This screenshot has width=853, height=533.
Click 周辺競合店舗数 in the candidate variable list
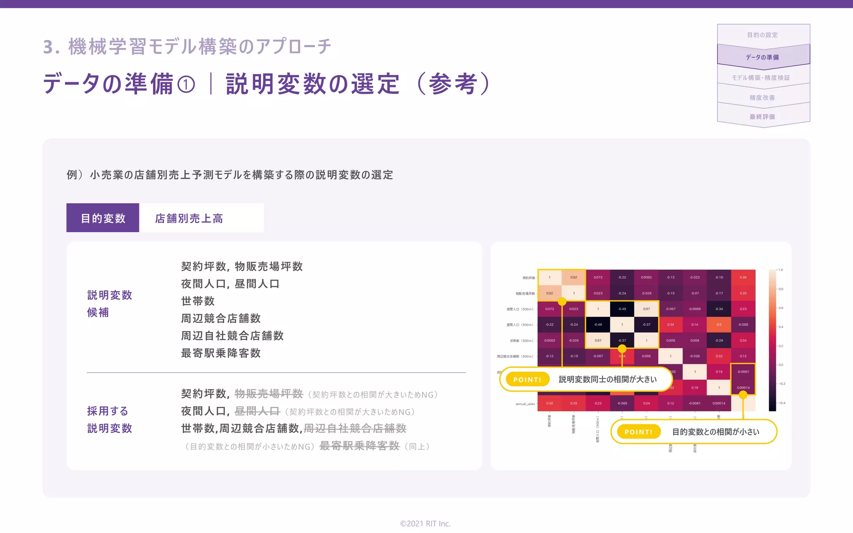coord(221,319)
